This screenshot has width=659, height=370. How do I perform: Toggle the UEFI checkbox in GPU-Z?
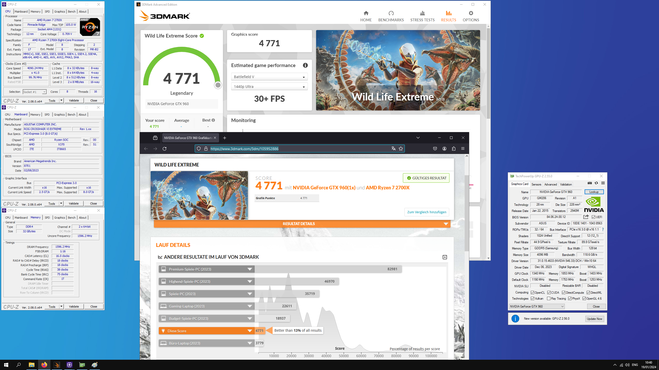point(593,217)
